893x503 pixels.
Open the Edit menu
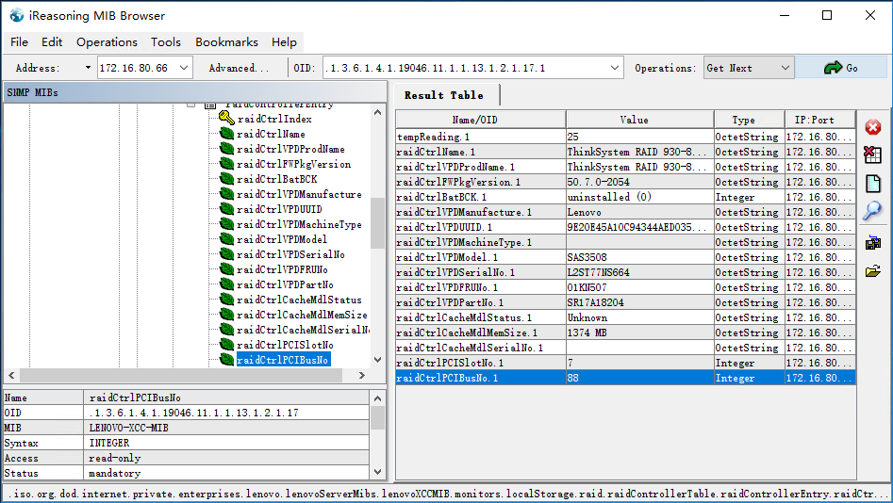click(x=51, y=42)
